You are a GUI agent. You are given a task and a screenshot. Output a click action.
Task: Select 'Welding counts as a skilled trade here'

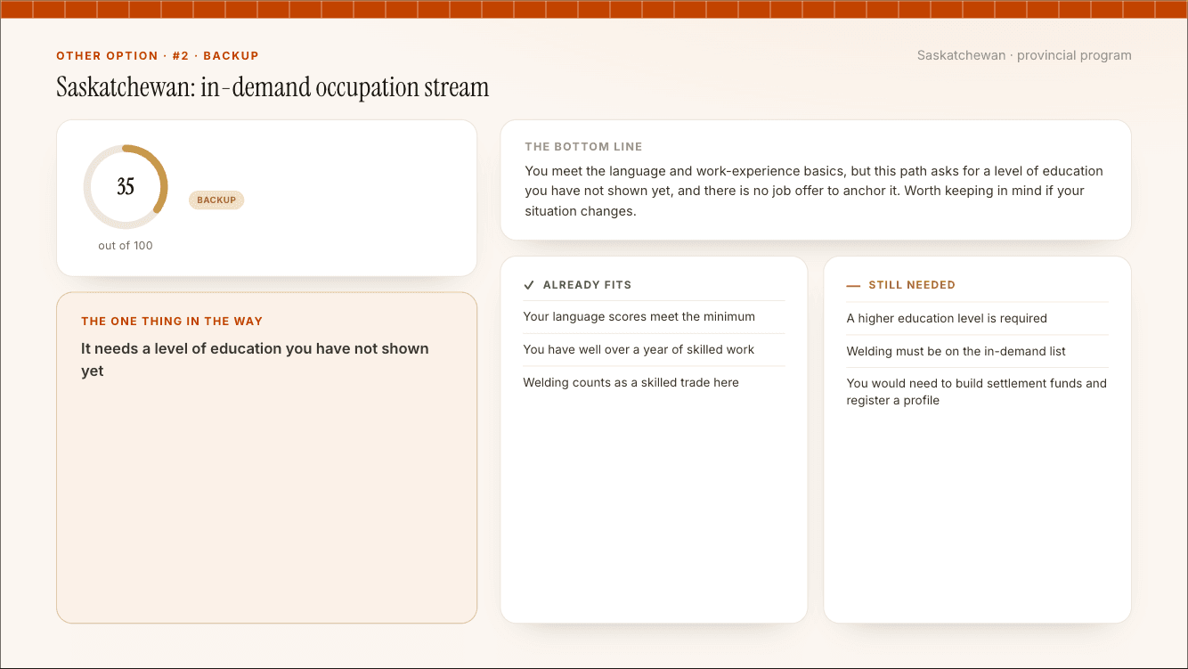(631, 383)
